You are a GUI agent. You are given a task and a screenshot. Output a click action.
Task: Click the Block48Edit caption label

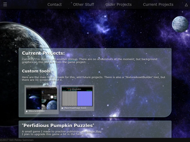tap(37, 111)
